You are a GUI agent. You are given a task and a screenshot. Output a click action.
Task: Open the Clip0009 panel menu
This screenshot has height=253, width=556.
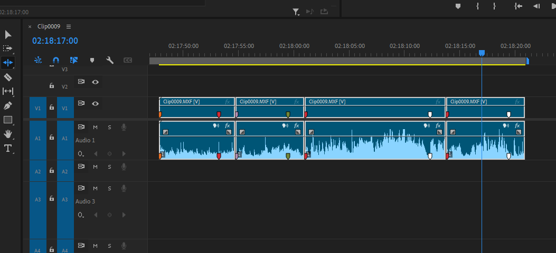point(69,26)
